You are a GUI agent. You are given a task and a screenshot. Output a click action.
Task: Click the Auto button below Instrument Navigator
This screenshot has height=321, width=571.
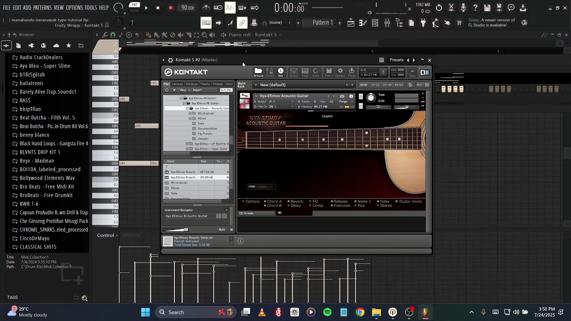pos(222,230)
